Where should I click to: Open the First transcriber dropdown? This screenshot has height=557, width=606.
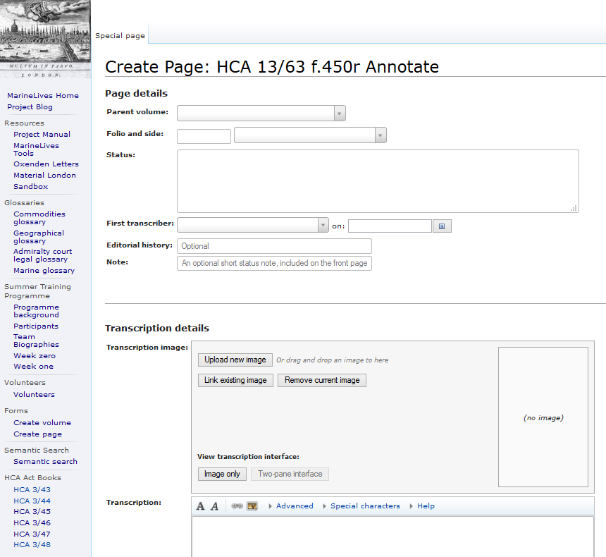coord(252,225)
